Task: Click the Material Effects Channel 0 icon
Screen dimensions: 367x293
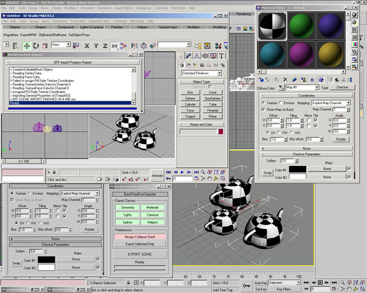Action: pyautogui.click(x=312, y=80)
